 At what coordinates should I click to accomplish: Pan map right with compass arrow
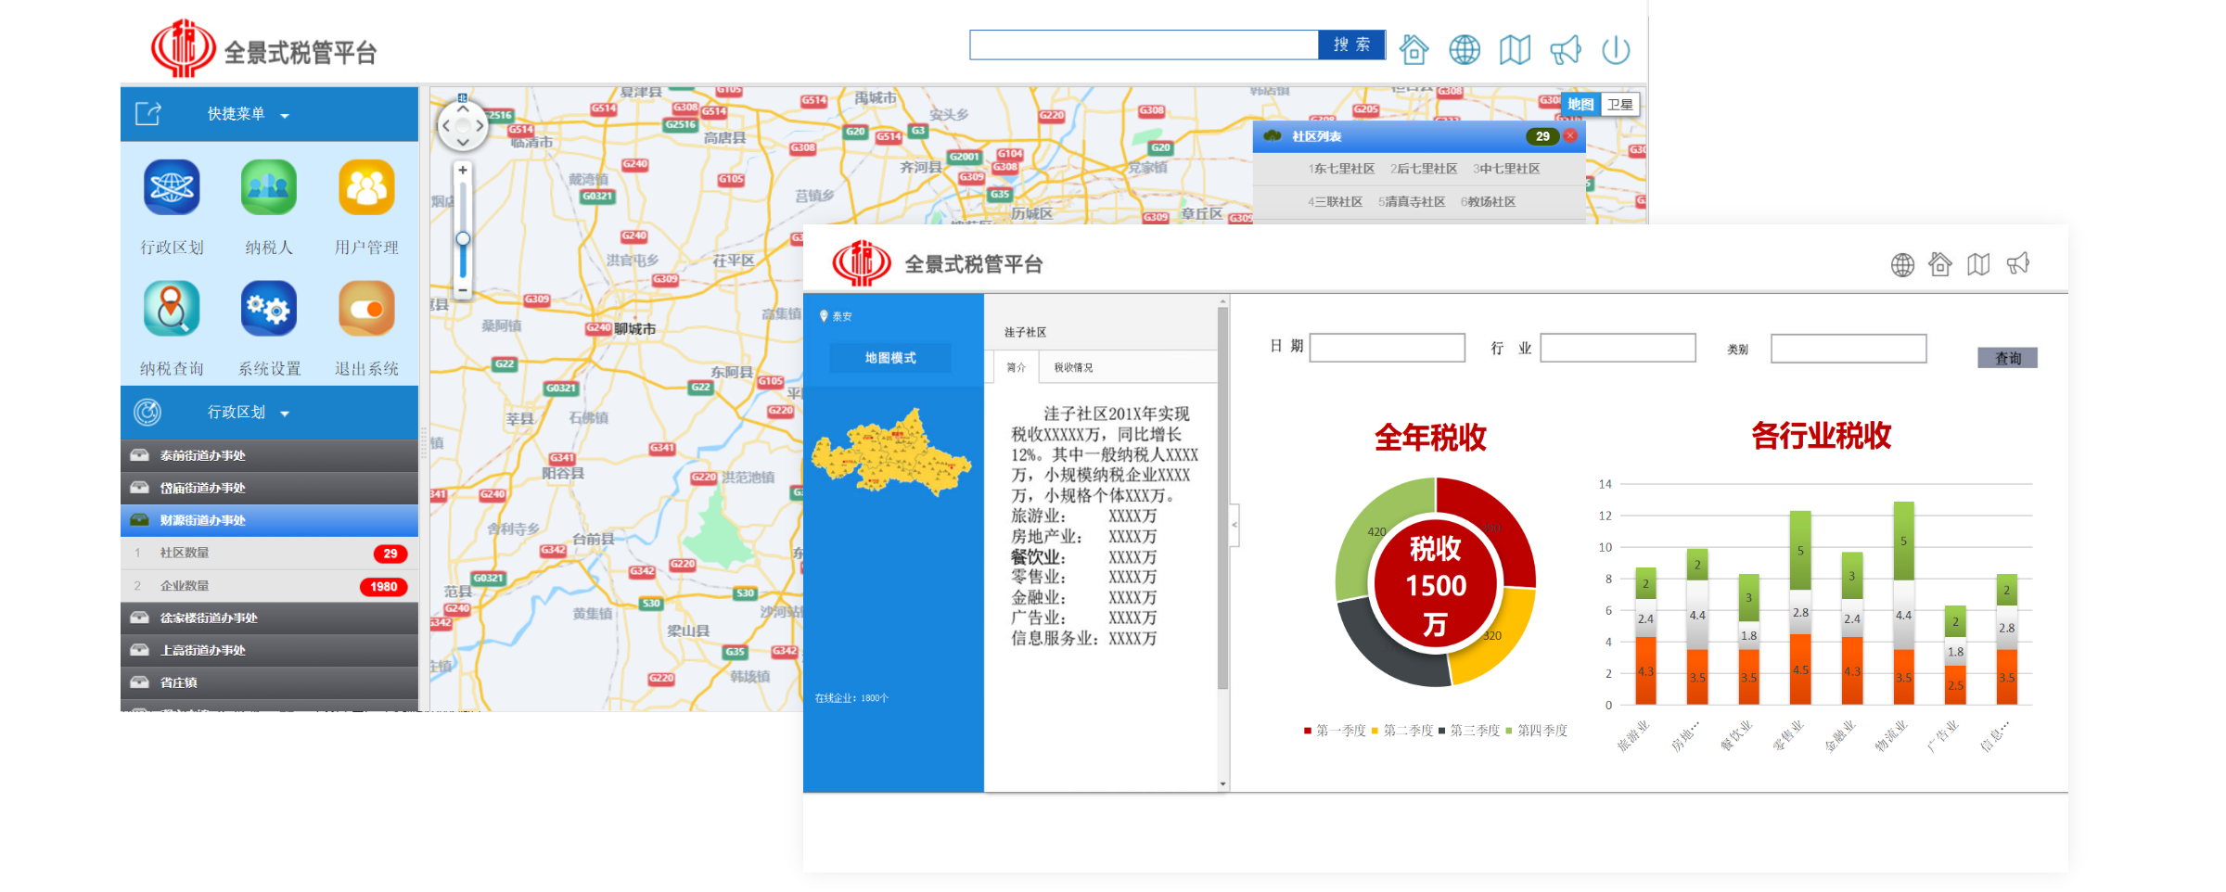(x=480, y=126)
